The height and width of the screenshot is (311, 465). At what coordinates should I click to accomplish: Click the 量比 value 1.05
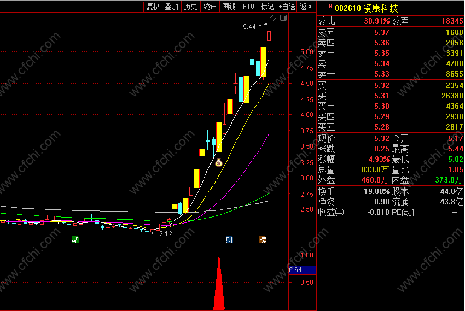coord(455,170)
